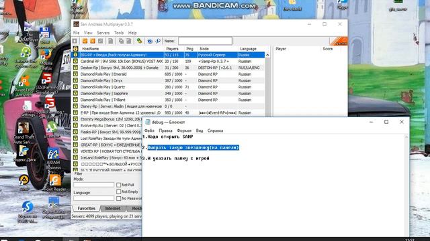Click the Notepad vertical scrollbar up arrow
Viewport: 430px width, 241px height.
tap(406, 137)
